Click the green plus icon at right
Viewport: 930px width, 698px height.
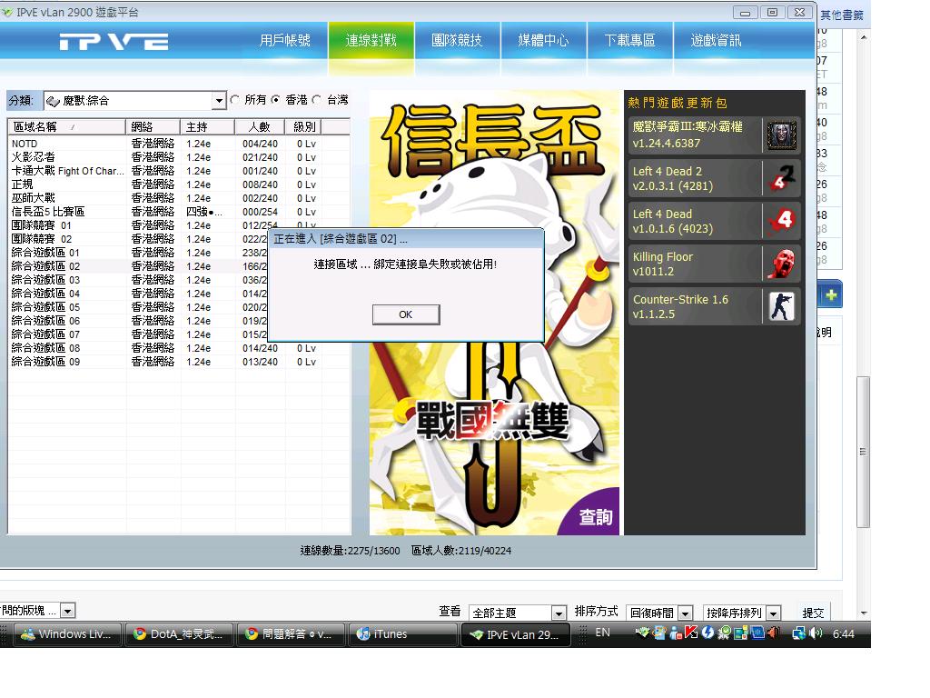coord(831,295)
